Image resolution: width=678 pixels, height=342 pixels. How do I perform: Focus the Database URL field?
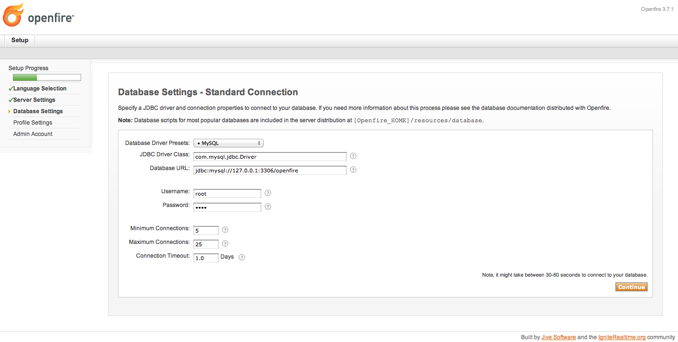coord(270,170)
